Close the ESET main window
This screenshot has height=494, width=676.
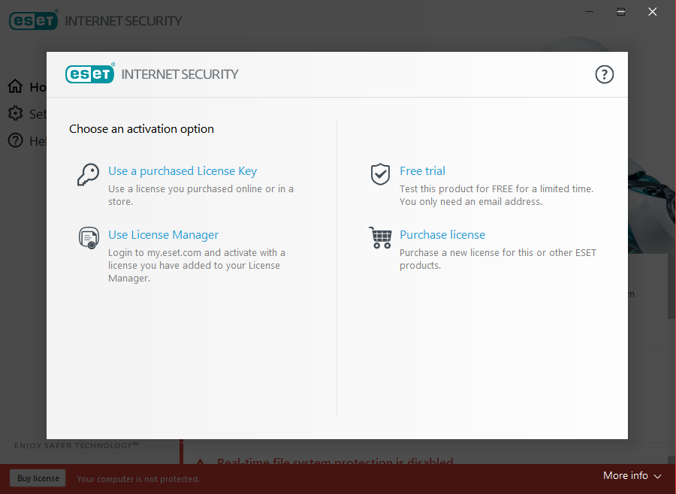652,12
